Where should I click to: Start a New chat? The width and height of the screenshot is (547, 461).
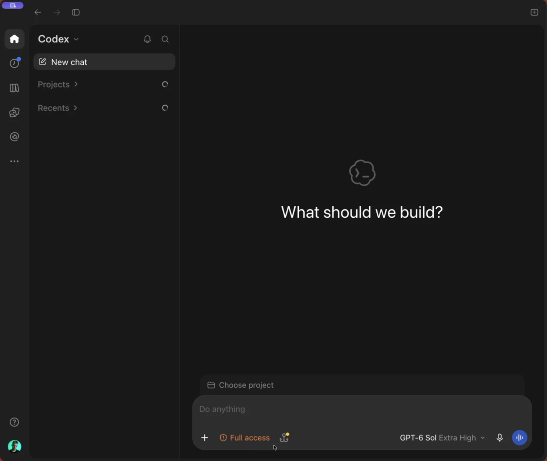104,62
